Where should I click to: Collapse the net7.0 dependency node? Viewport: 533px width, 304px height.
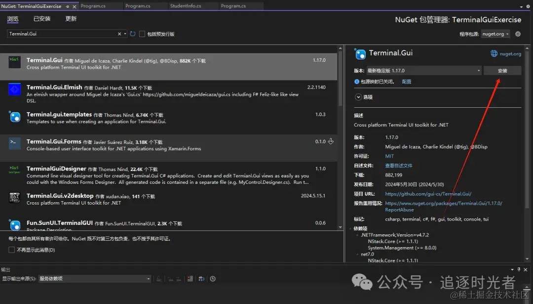click(x=357, y=254)
